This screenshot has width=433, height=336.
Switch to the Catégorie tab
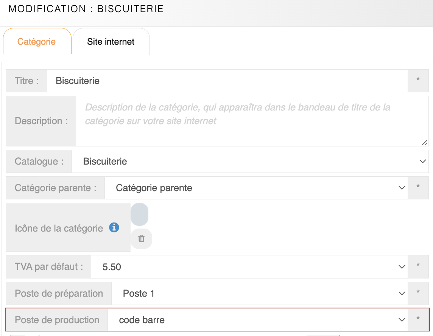pos(37,42)
